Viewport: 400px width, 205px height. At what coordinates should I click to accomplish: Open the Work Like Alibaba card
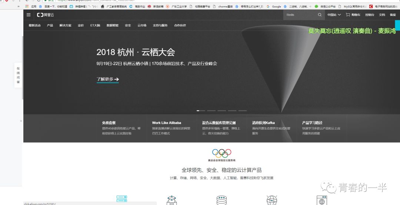coord(172,128)
